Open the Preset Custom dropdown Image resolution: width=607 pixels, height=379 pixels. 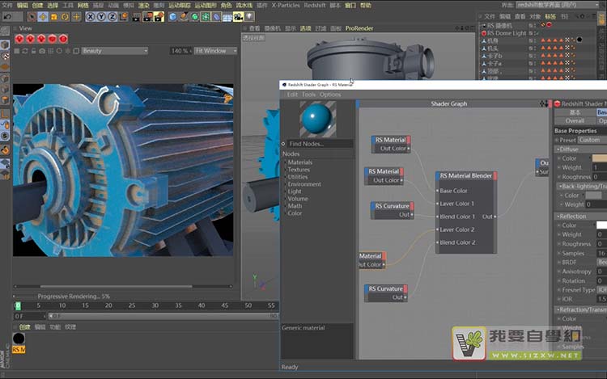592,141
